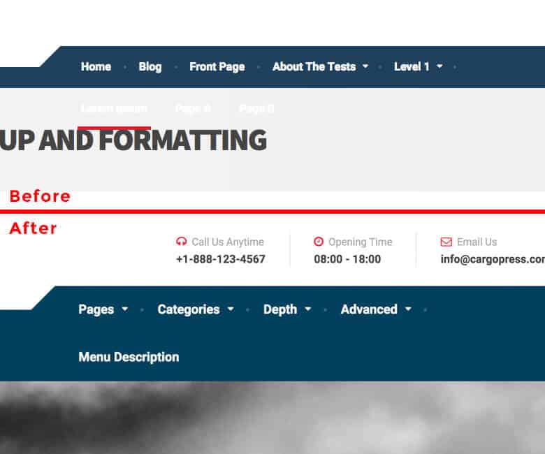Expand the About The Tests dropdown arrow
The height and width of the screenshot is (454, 545).
[365, 67]
